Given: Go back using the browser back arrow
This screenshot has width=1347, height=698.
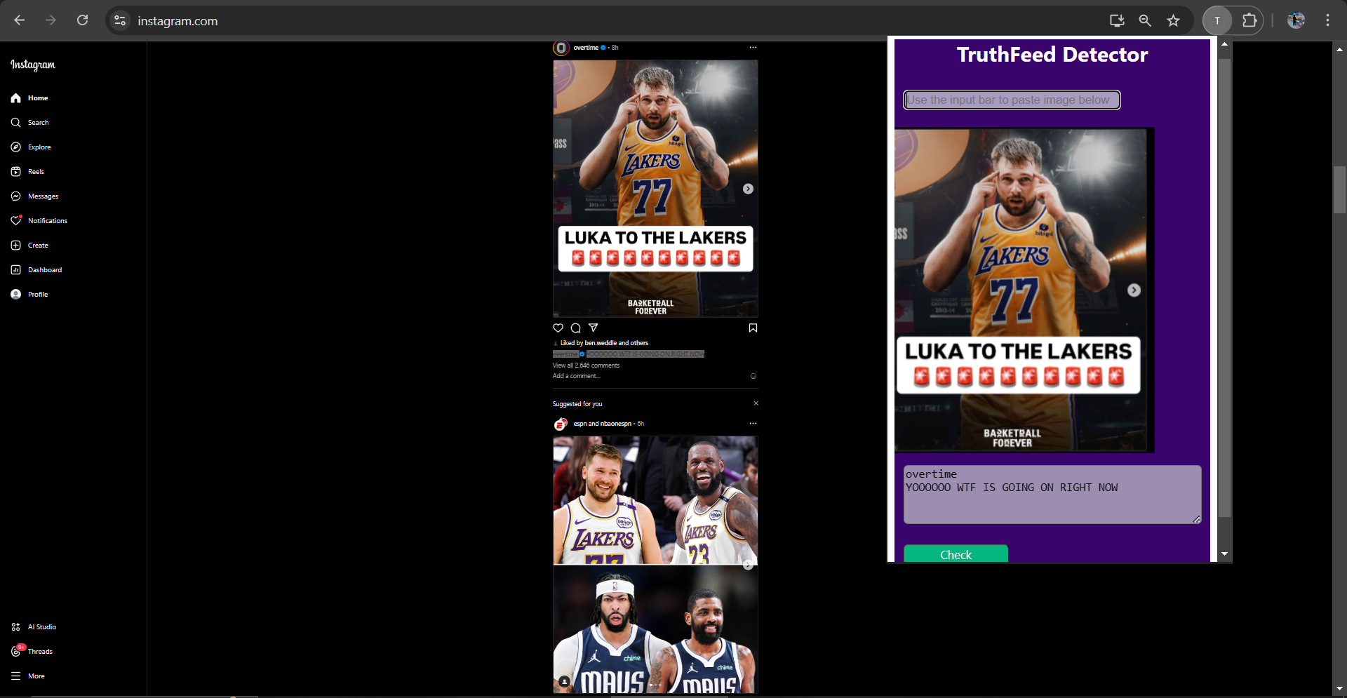Looking at the screenshot, I should coord(20,20).
